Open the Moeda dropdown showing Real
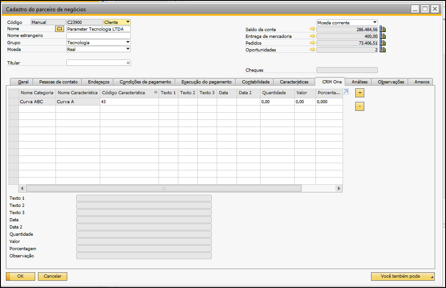The height and width of the screenshot is (288, 446). 128,49
